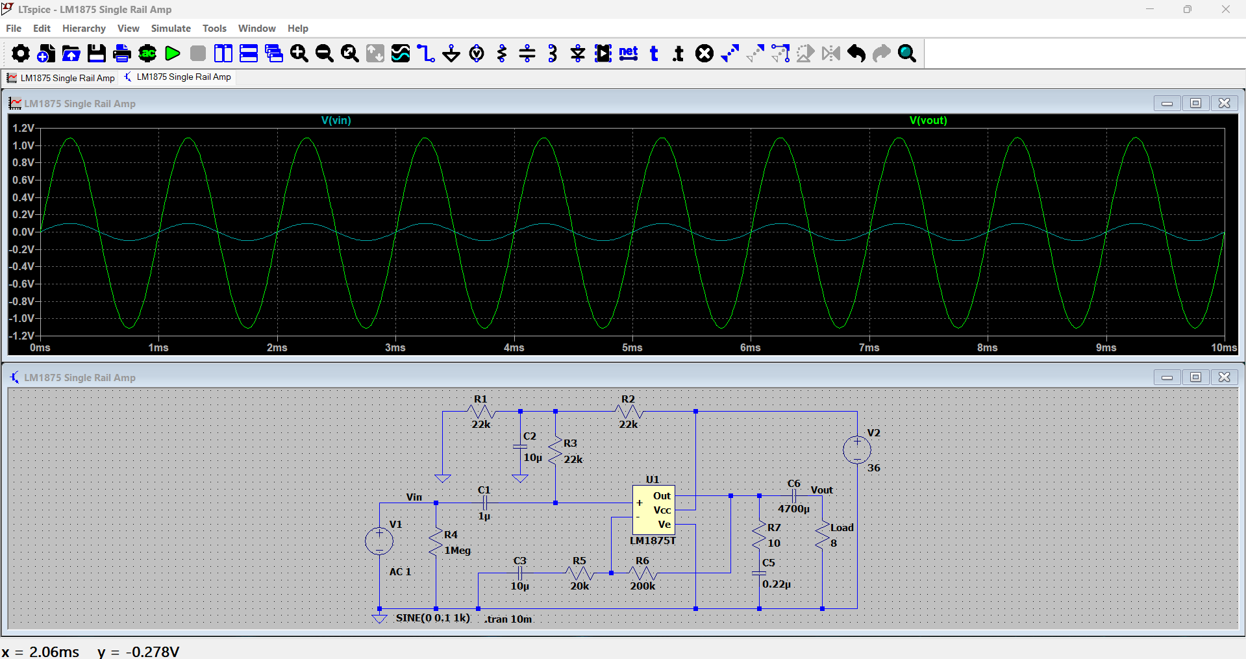The width and height of the screenshot is (1246, 659).
Task: Click the 1Meg value of R4
Action: (x=458, y=551)
